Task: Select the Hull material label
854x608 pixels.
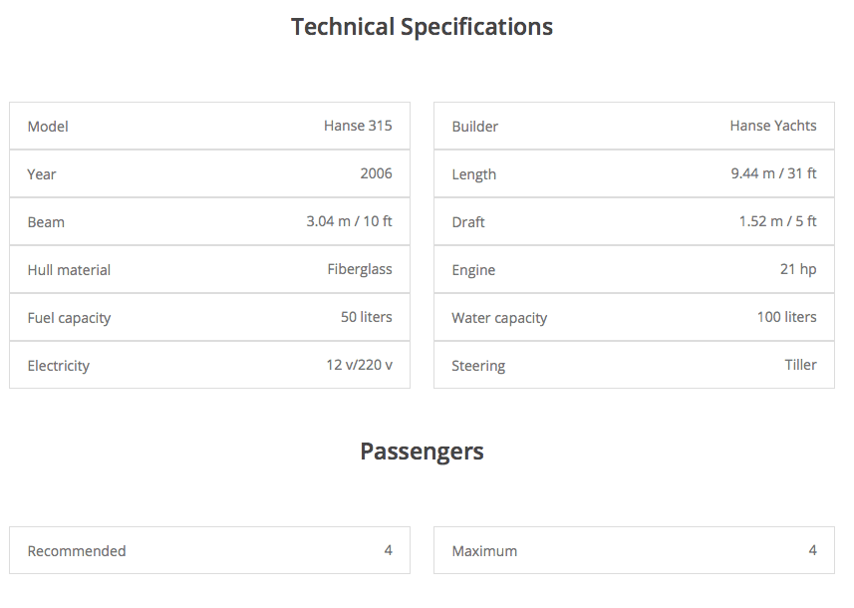Action: pos(69,270)
